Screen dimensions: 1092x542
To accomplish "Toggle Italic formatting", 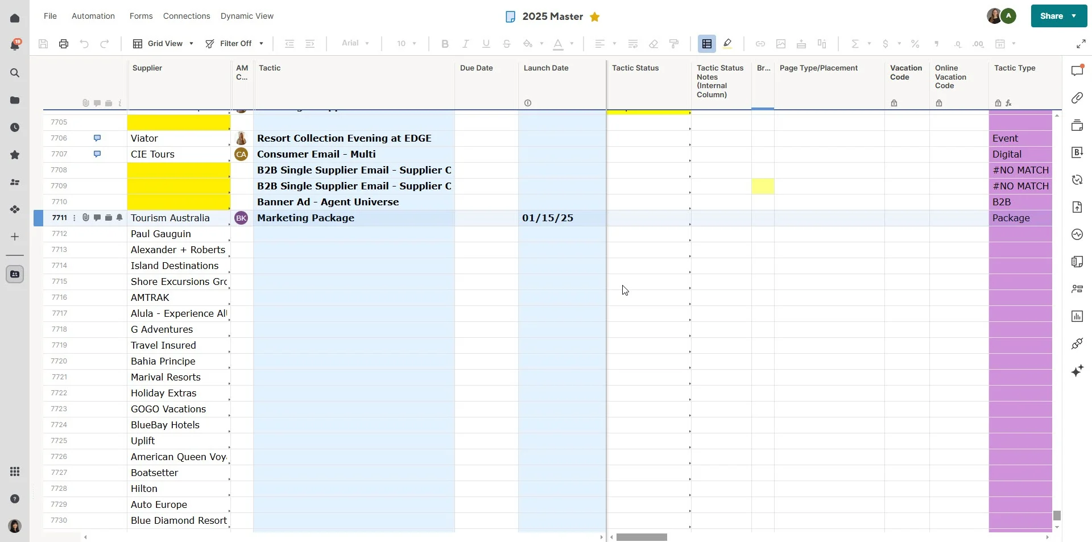I will tap(465, 44).
